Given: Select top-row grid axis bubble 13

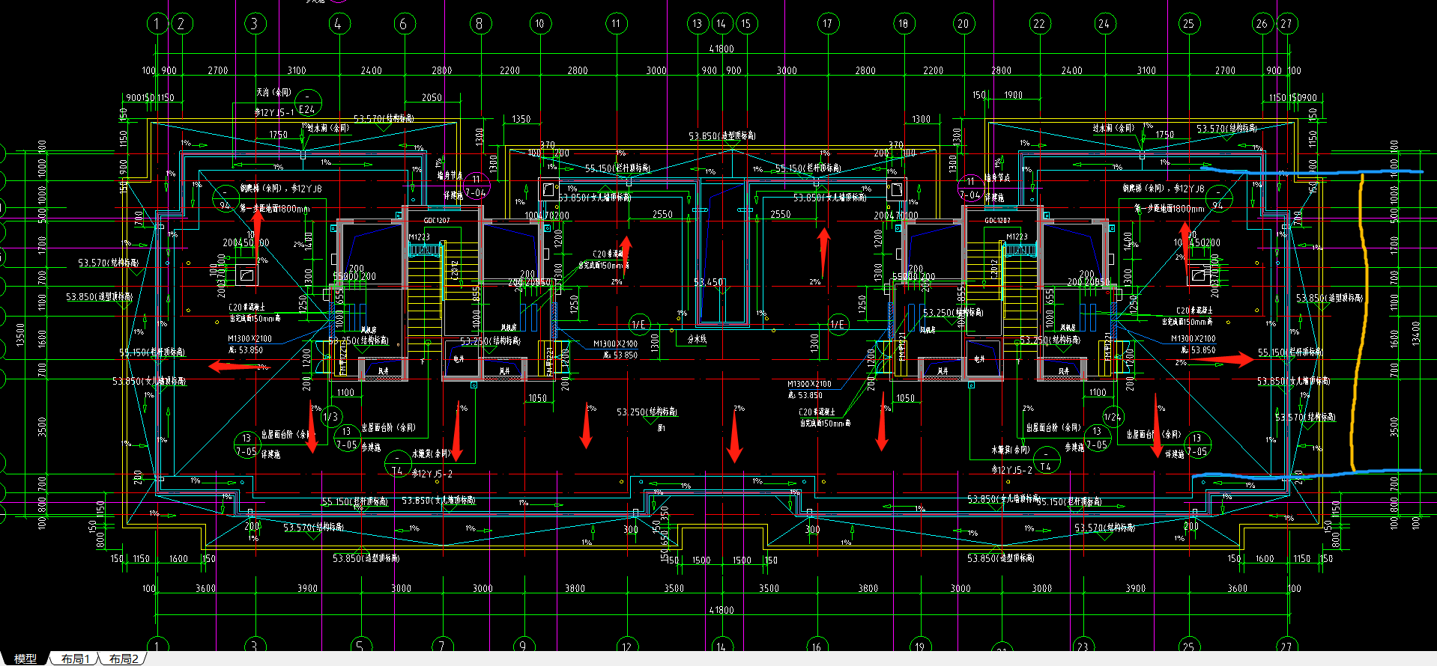Looking at the screenshot, I should (698, 23).
